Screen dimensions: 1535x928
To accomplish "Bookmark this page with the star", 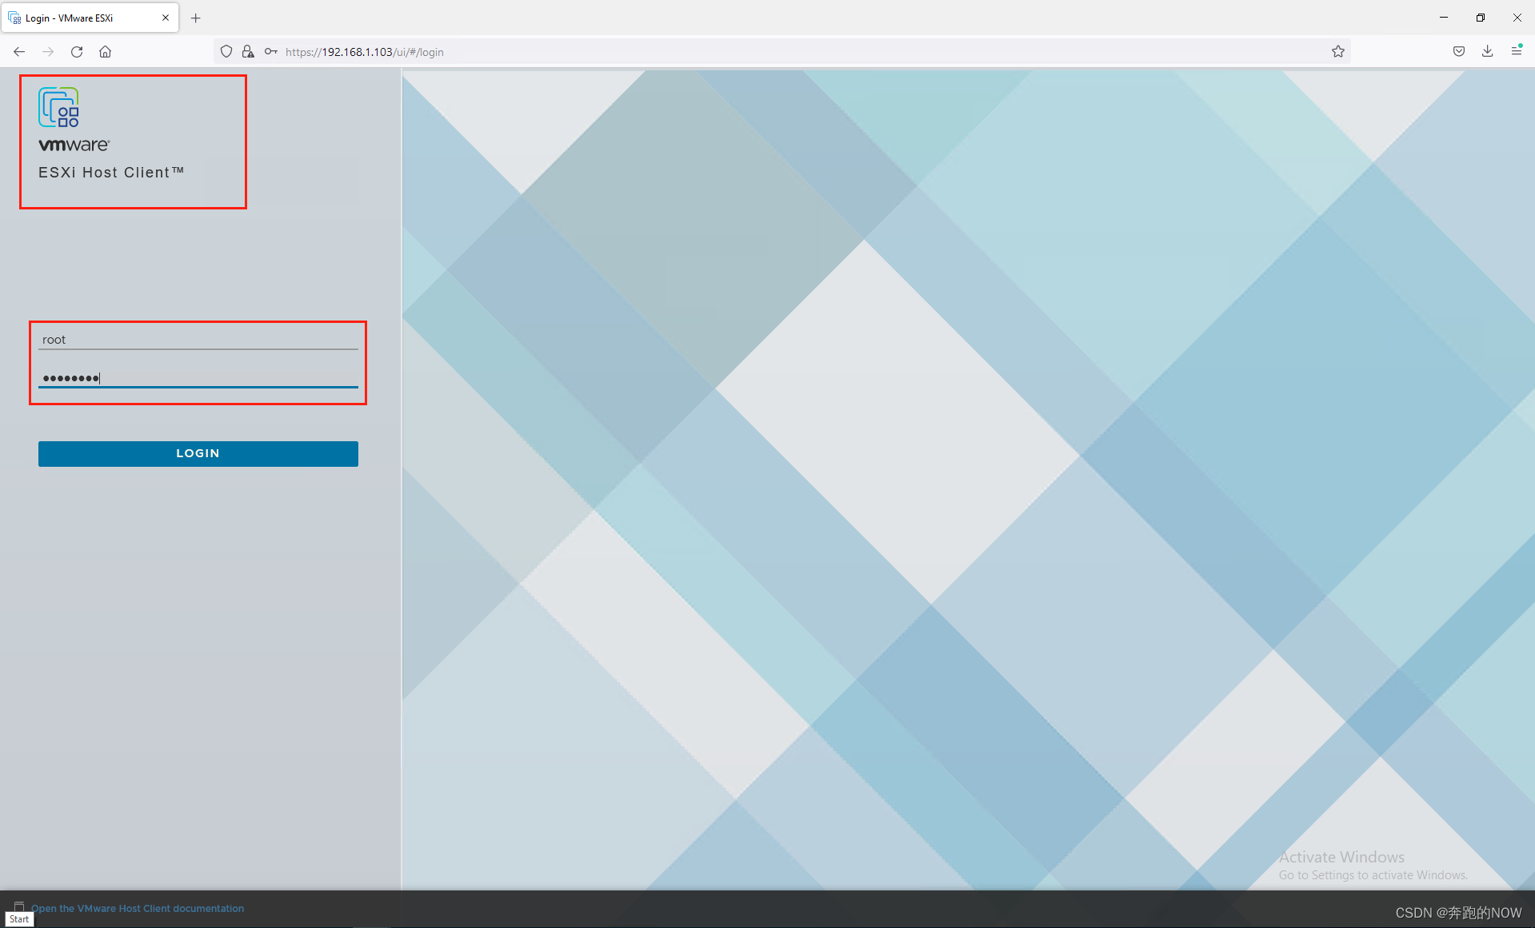I will coord(1338,52).
